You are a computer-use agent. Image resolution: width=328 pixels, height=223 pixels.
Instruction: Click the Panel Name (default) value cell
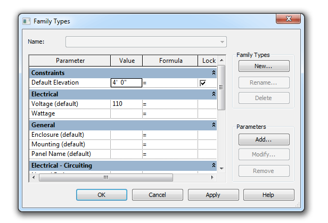click(126, 154)
